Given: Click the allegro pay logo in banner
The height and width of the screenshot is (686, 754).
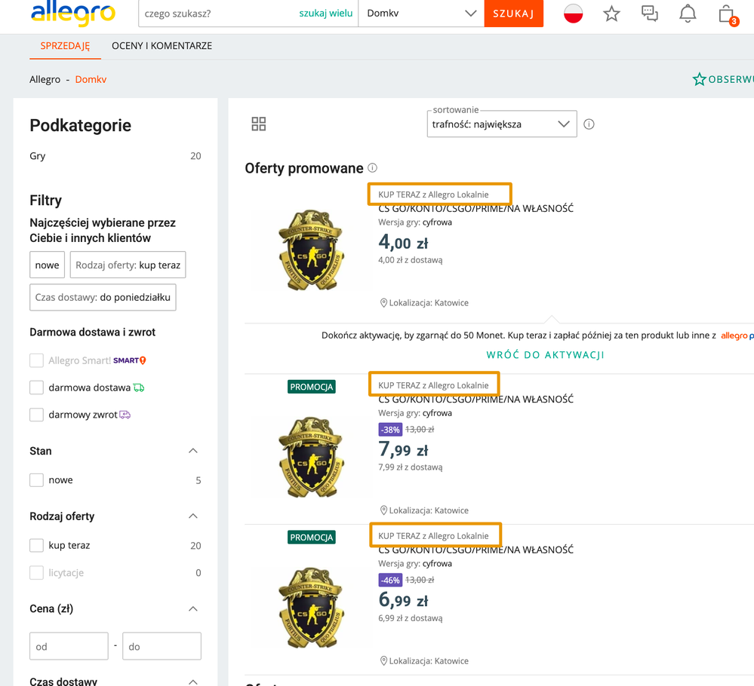Looking at the screenshot, I should coord(737,335).
